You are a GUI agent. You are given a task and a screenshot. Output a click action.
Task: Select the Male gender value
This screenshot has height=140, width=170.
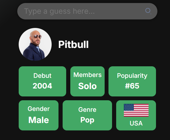39,120
